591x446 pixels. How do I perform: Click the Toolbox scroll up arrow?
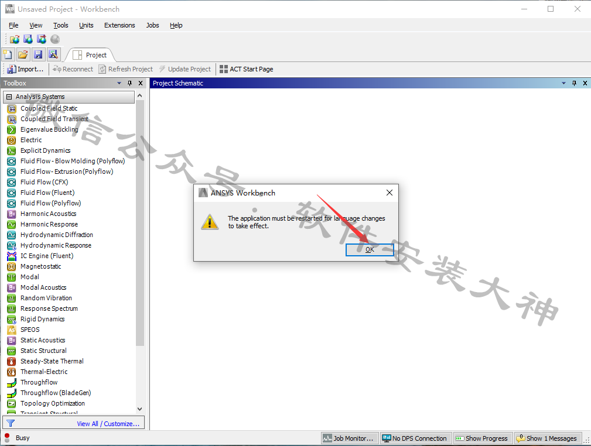[x=140, y=95]
